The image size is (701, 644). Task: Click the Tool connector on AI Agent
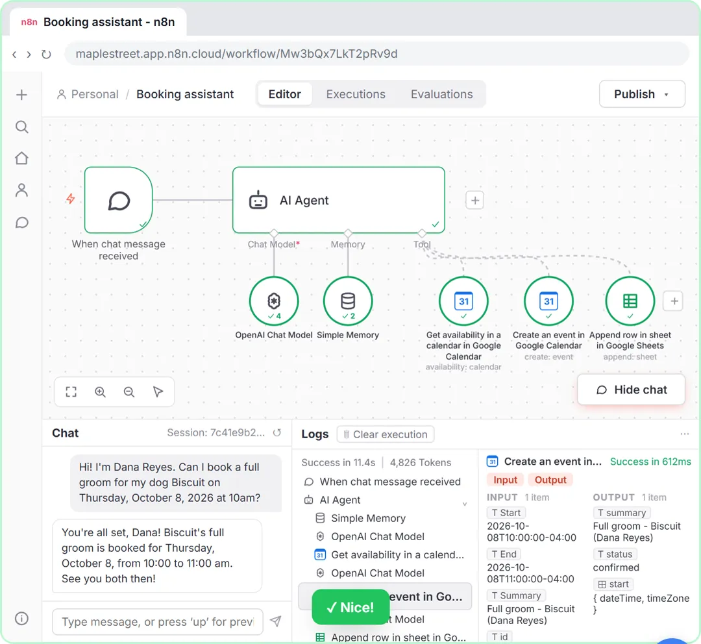click(422, 233)
